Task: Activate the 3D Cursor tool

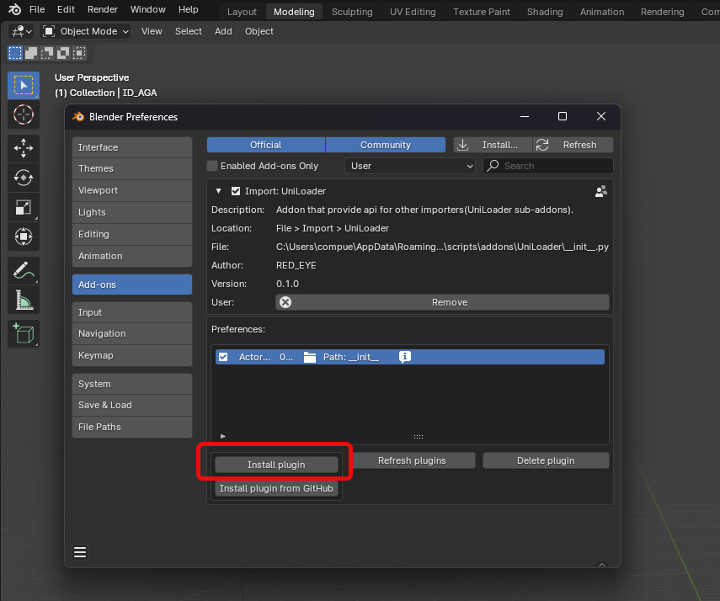Action: tap(24, 114)
